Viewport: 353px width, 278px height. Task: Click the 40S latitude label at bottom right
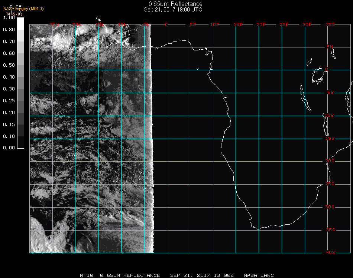point(330,252)
